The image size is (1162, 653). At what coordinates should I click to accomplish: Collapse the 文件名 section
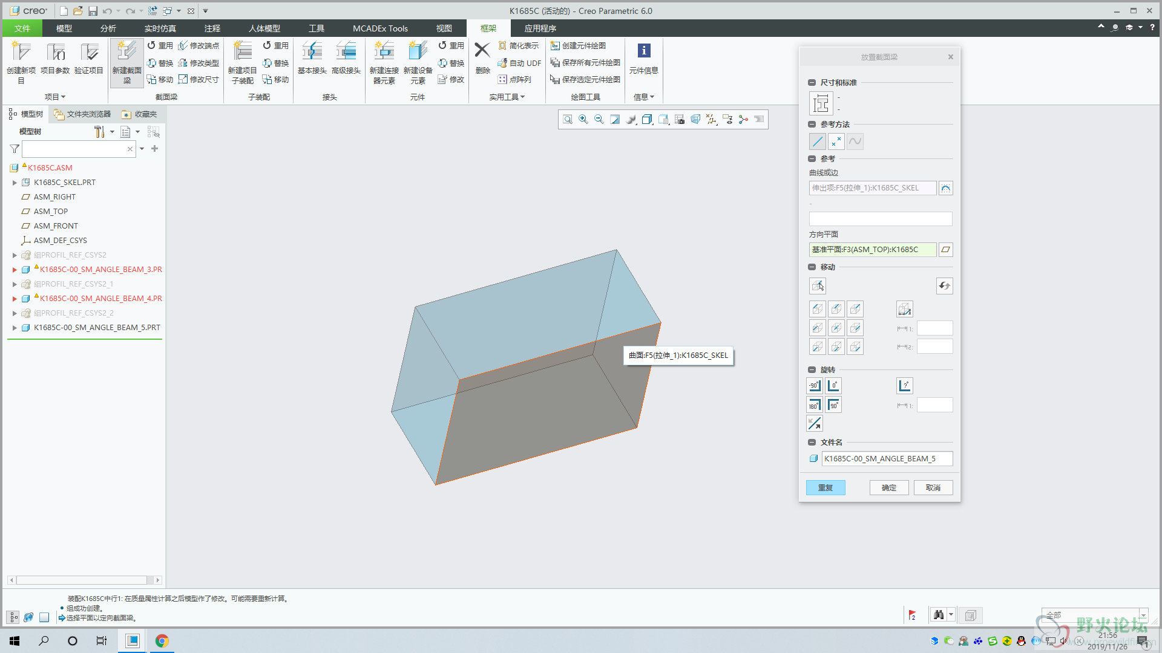[x=812, y=443]
